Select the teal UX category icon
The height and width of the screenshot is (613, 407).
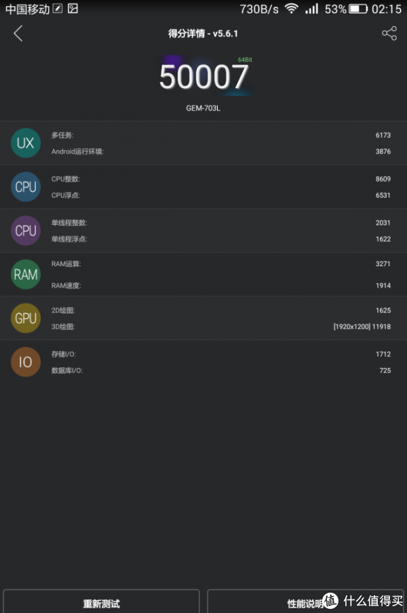click(x=26, y=143)
